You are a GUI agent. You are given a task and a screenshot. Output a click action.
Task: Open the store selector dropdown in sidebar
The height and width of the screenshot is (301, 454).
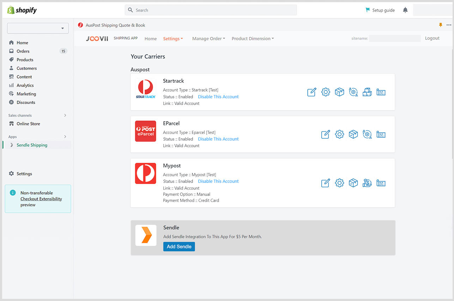(x=38, y=28)
